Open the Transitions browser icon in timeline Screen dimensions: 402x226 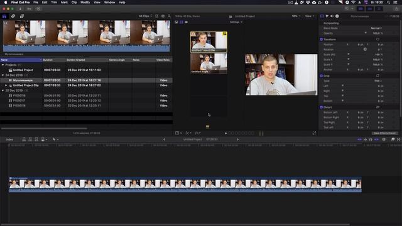[x=399, y=139]
